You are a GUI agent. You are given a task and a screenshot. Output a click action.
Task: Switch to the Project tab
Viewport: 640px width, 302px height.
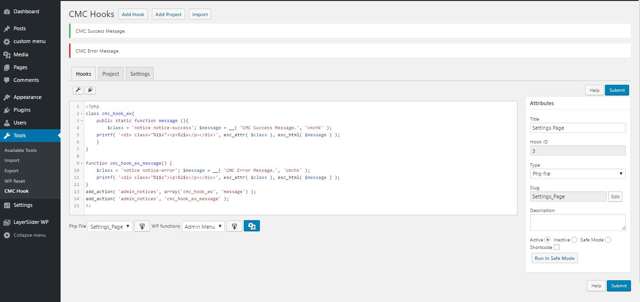point(111,74)
